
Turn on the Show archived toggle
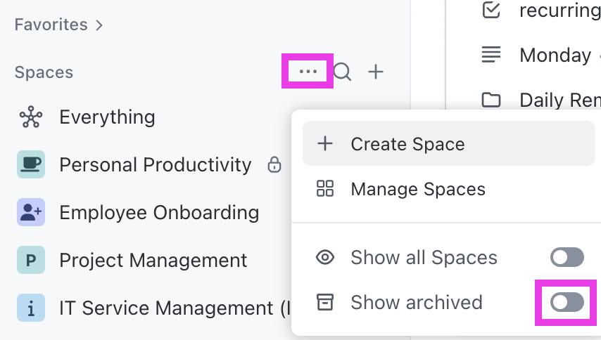[x=567, y=303]
